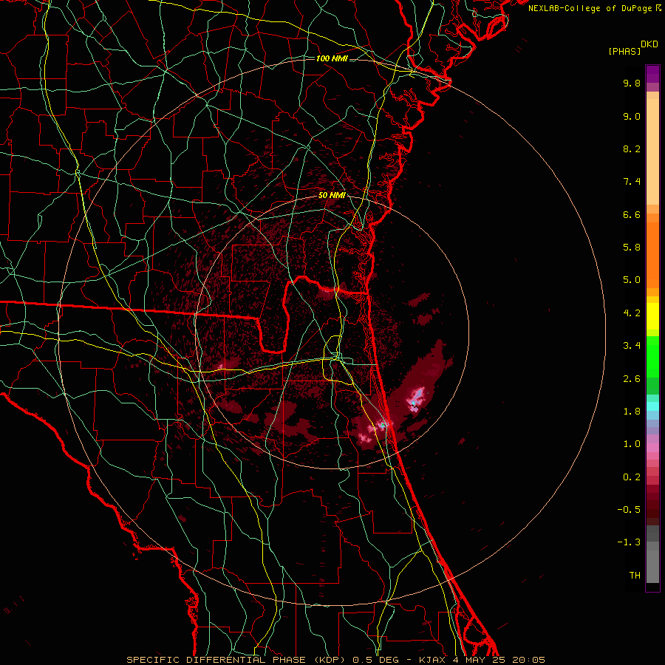Click the NEXLAB-College of DuPage watermark text
This screenshot has width=665, height=665.
coord(594,8)
